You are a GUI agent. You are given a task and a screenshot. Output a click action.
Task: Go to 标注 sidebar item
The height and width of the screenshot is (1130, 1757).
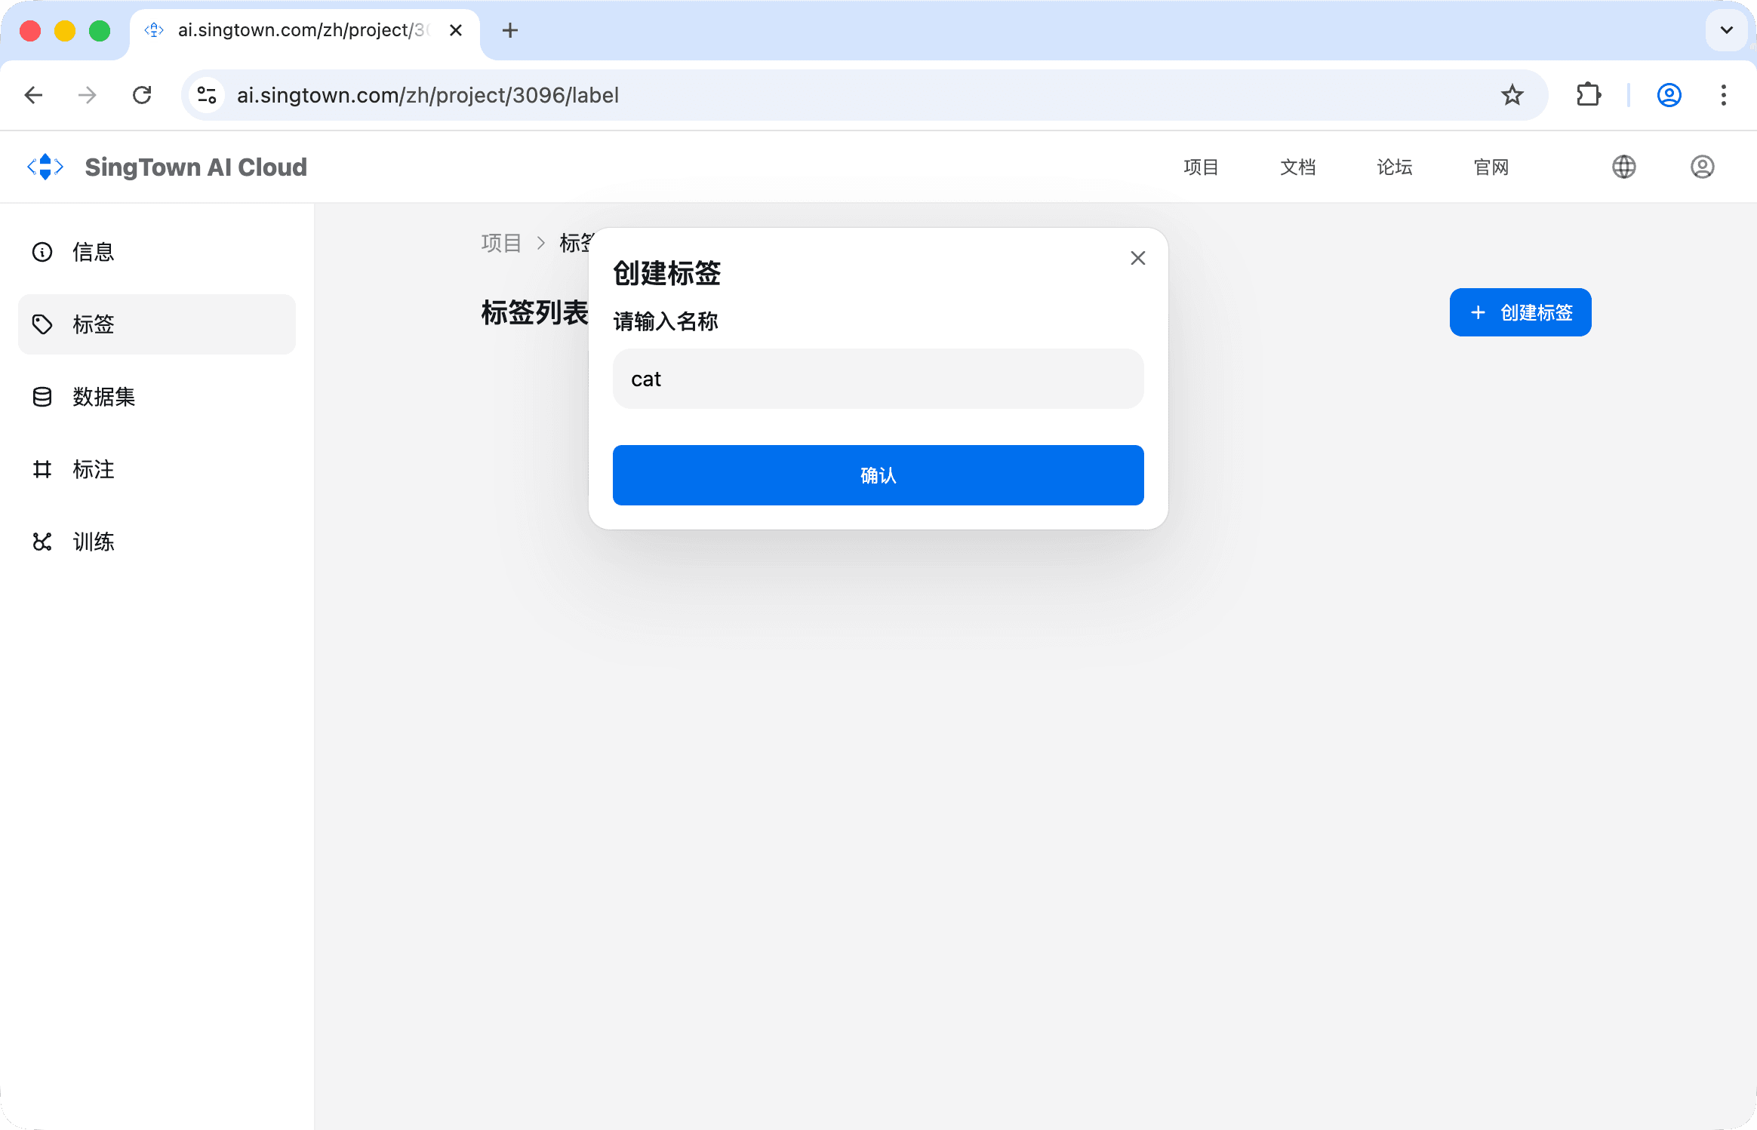94,469
